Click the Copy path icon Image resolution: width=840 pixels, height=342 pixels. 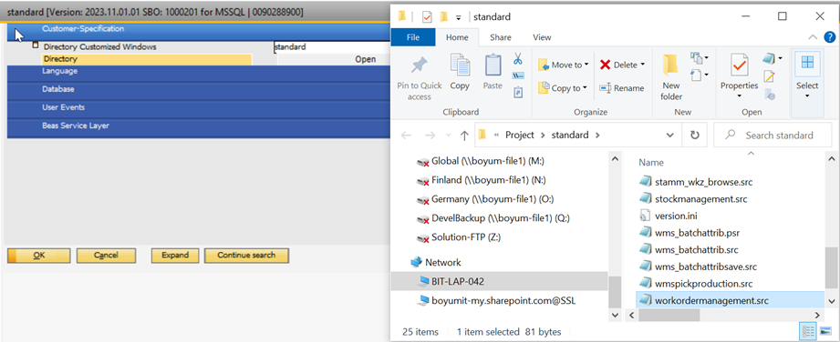tap(517, 75)
